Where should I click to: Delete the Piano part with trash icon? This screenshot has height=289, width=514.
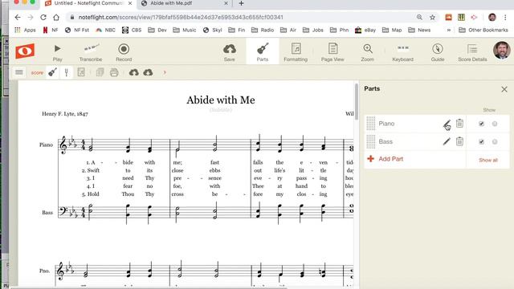click(459, 123)
